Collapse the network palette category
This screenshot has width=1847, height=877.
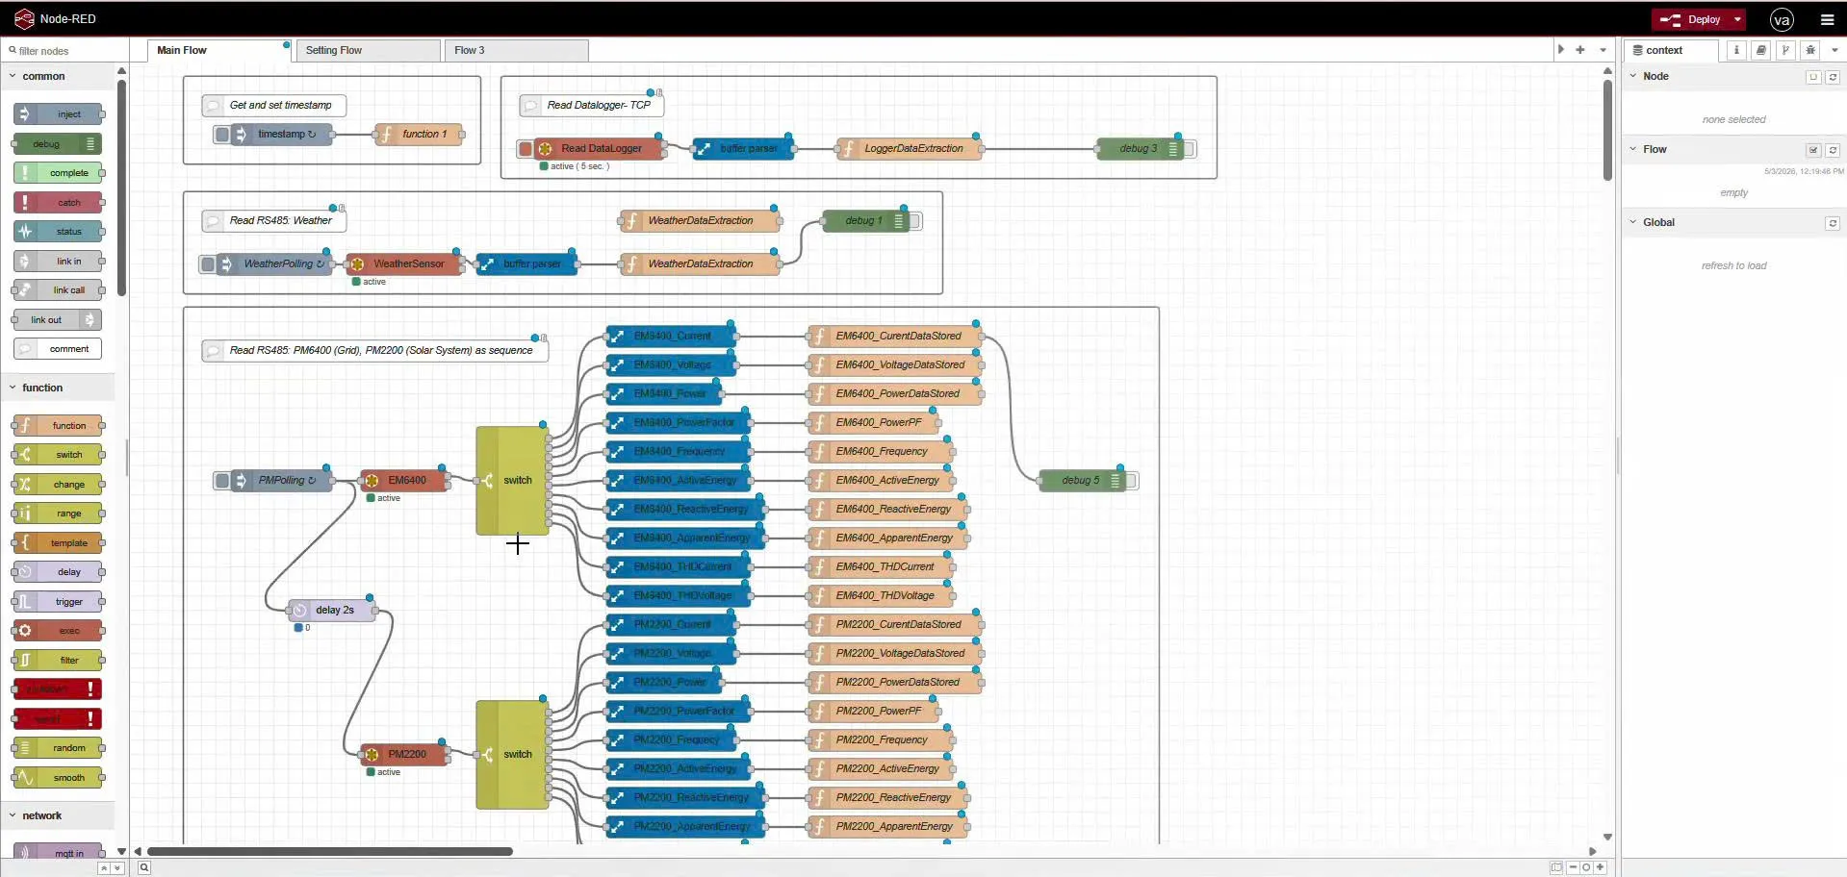[x=58, y=815]
